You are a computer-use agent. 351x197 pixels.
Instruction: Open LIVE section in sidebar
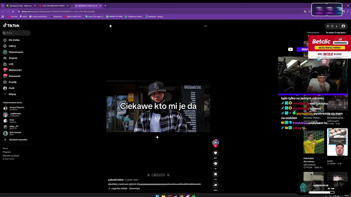[11, 64]
